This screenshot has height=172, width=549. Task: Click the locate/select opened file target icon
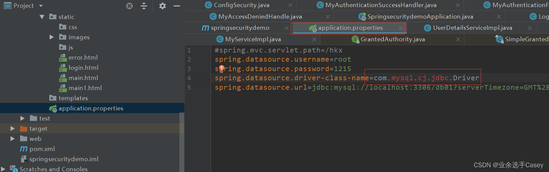[129, 6]
